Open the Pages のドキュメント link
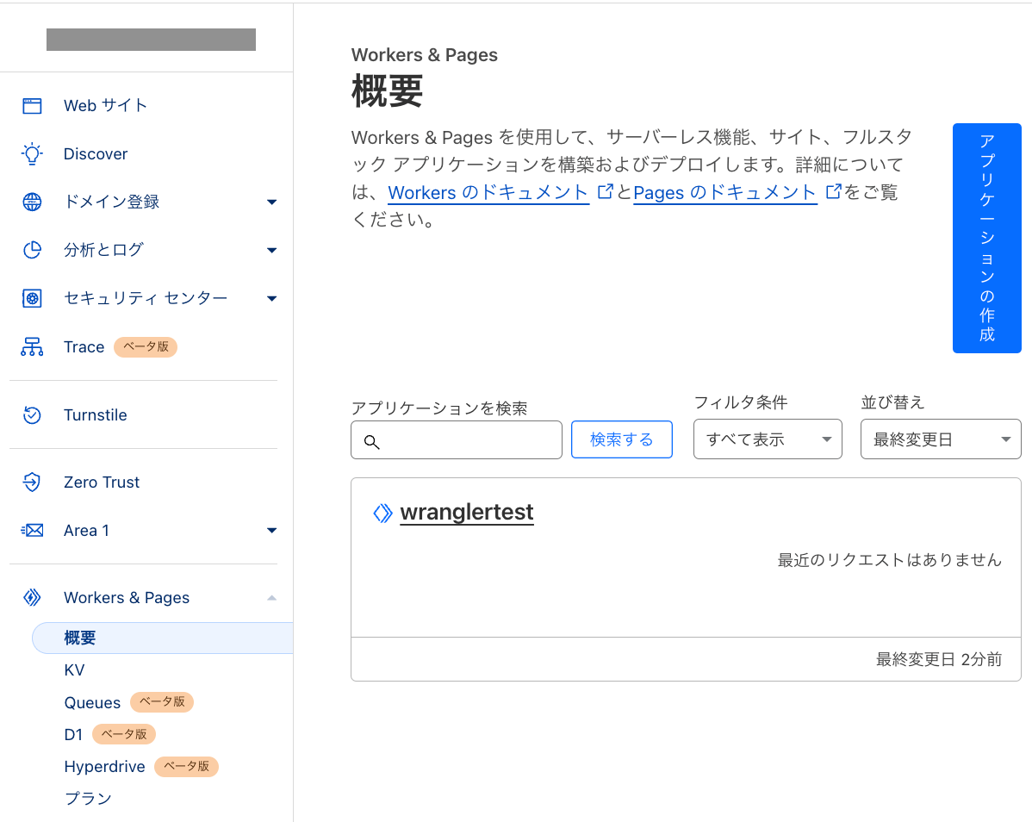1032x822 pixels. [724, 192]
